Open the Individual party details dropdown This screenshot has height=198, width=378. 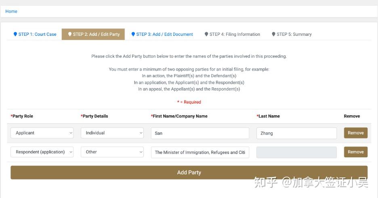click(x=112, y=133)
